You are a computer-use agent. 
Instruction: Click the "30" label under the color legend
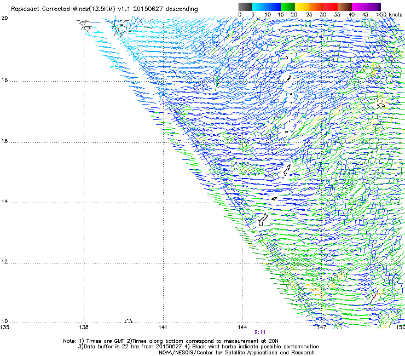pos(323,15)
